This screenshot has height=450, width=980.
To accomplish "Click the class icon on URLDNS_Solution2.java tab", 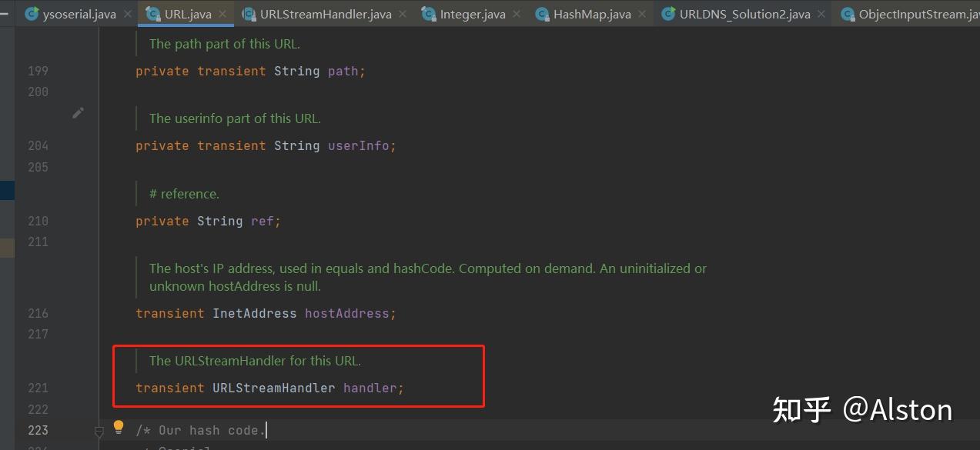I will coord(668,14).
